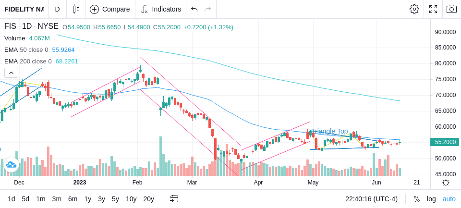Select the 3m time range

pos(57,199)
